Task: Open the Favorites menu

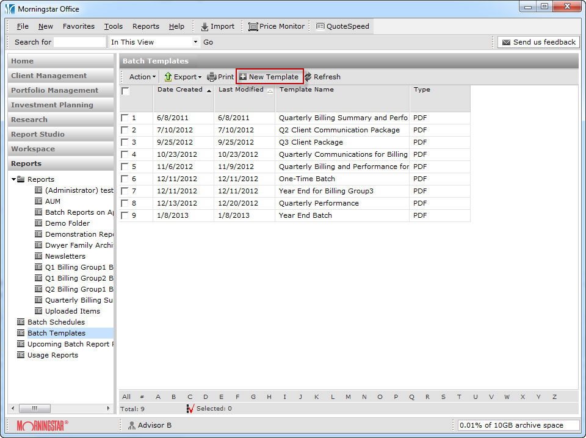Action: point(78,26)
